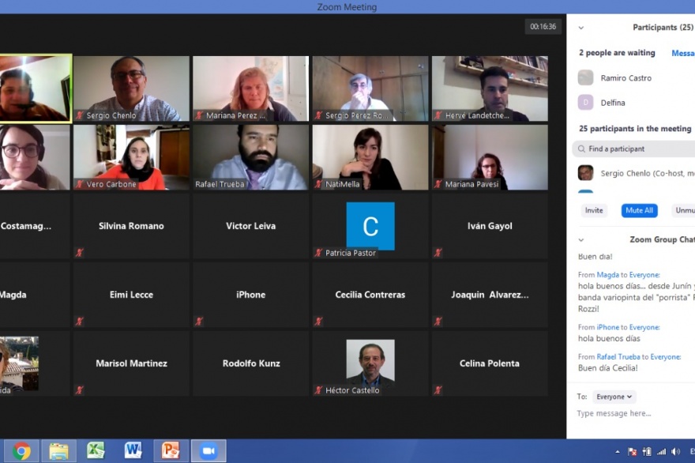Click Delfina's avatar in waiting list
This screenshot has height=463, width=695.
[585, 103]
